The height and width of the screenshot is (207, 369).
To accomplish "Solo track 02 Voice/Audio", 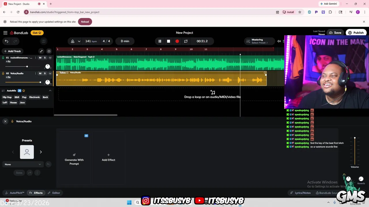I will tap(45, 73).
